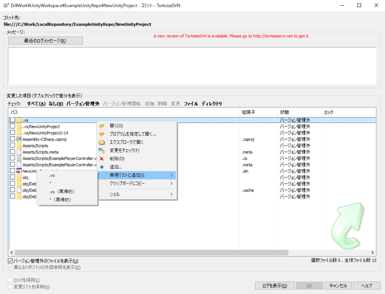385x294 pixels.
Task: Click the Help (ヘルプ) button
Action: point(367,286)
